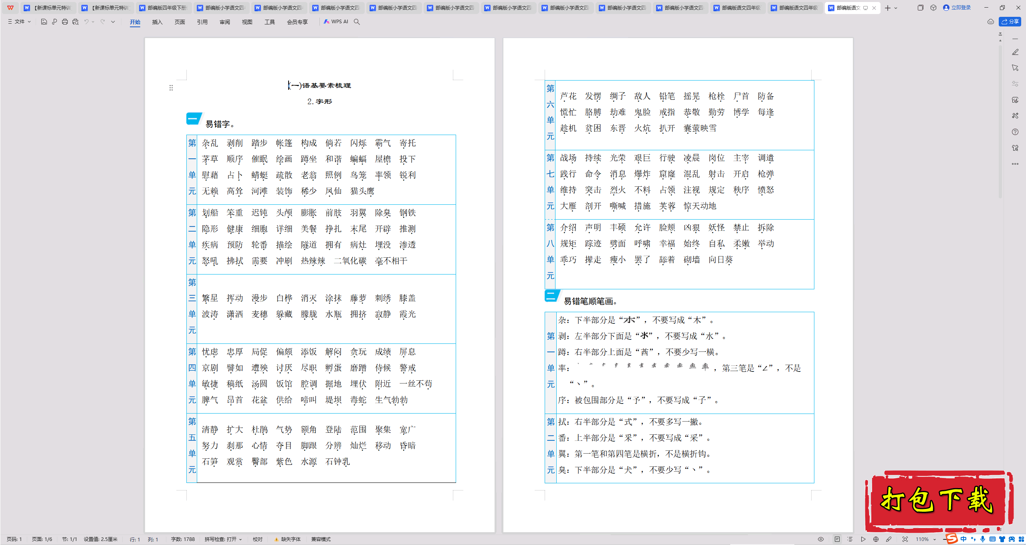
Task: Expand the 文件 menu dropdown
Action: (x=19, y=22)
